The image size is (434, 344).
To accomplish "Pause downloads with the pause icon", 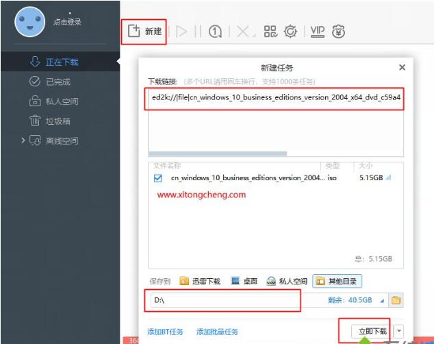I will point(198,32).
